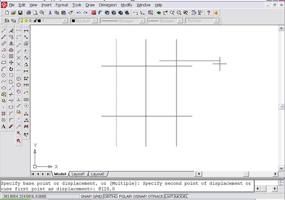Click the Help question mark icon
The width and height of the screenshot is (285, 200).
click(209, 13)
